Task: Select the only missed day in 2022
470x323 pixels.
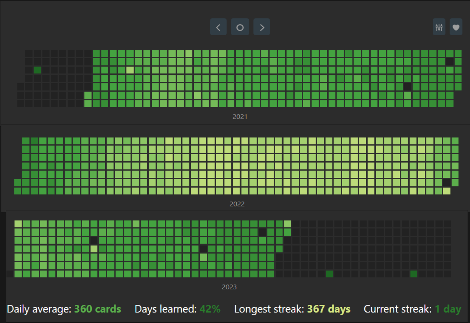Action: pyautogui.click(x=446, y=183)
